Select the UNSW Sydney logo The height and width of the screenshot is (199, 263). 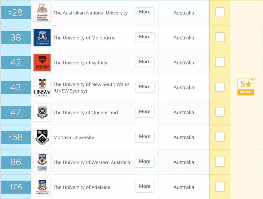point(42,87)
